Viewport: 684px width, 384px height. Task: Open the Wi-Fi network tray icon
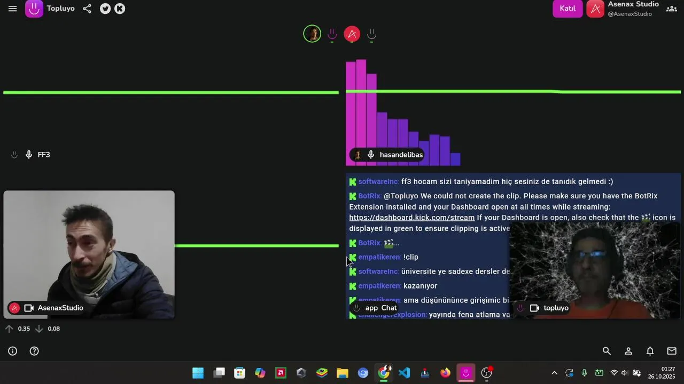(614, 373)
